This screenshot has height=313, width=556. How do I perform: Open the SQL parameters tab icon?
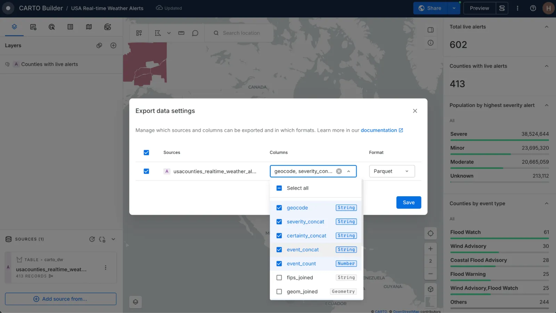click(107, 27)
